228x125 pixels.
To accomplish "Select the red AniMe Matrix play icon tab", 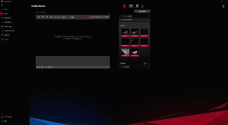I will point(125,6).
